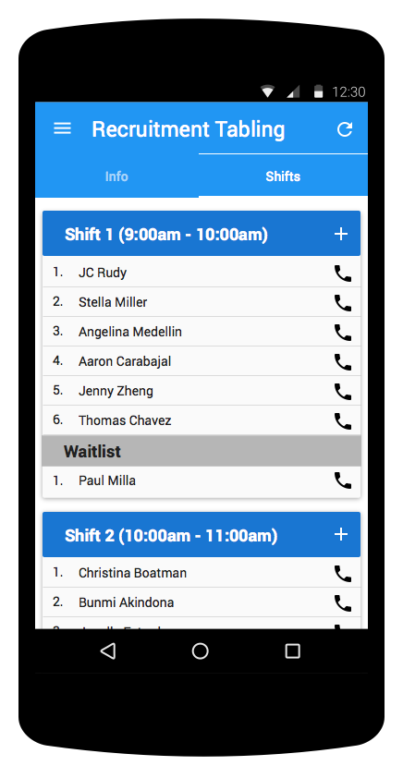Screen dimensions: 403x778
Task: Open the hamburger navigation menu
Action: tap(62, 129)
